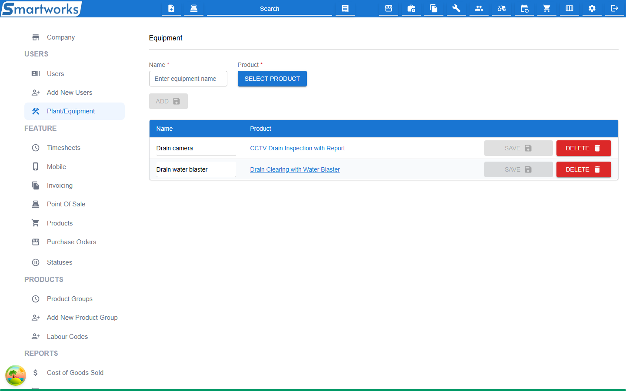This screenshot has width=626, height=391.
Task: Open Users in the sidebar
Action: [74, 74]
